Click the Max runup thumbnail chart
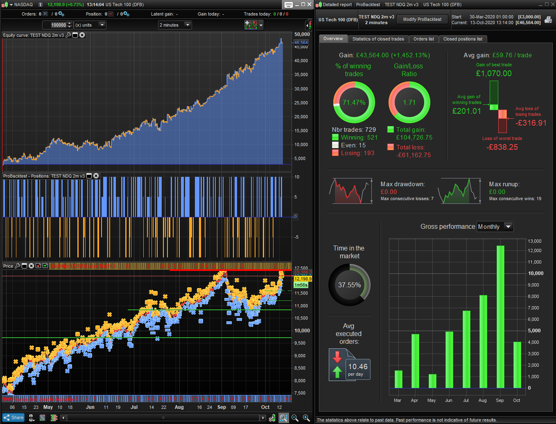 459,191
